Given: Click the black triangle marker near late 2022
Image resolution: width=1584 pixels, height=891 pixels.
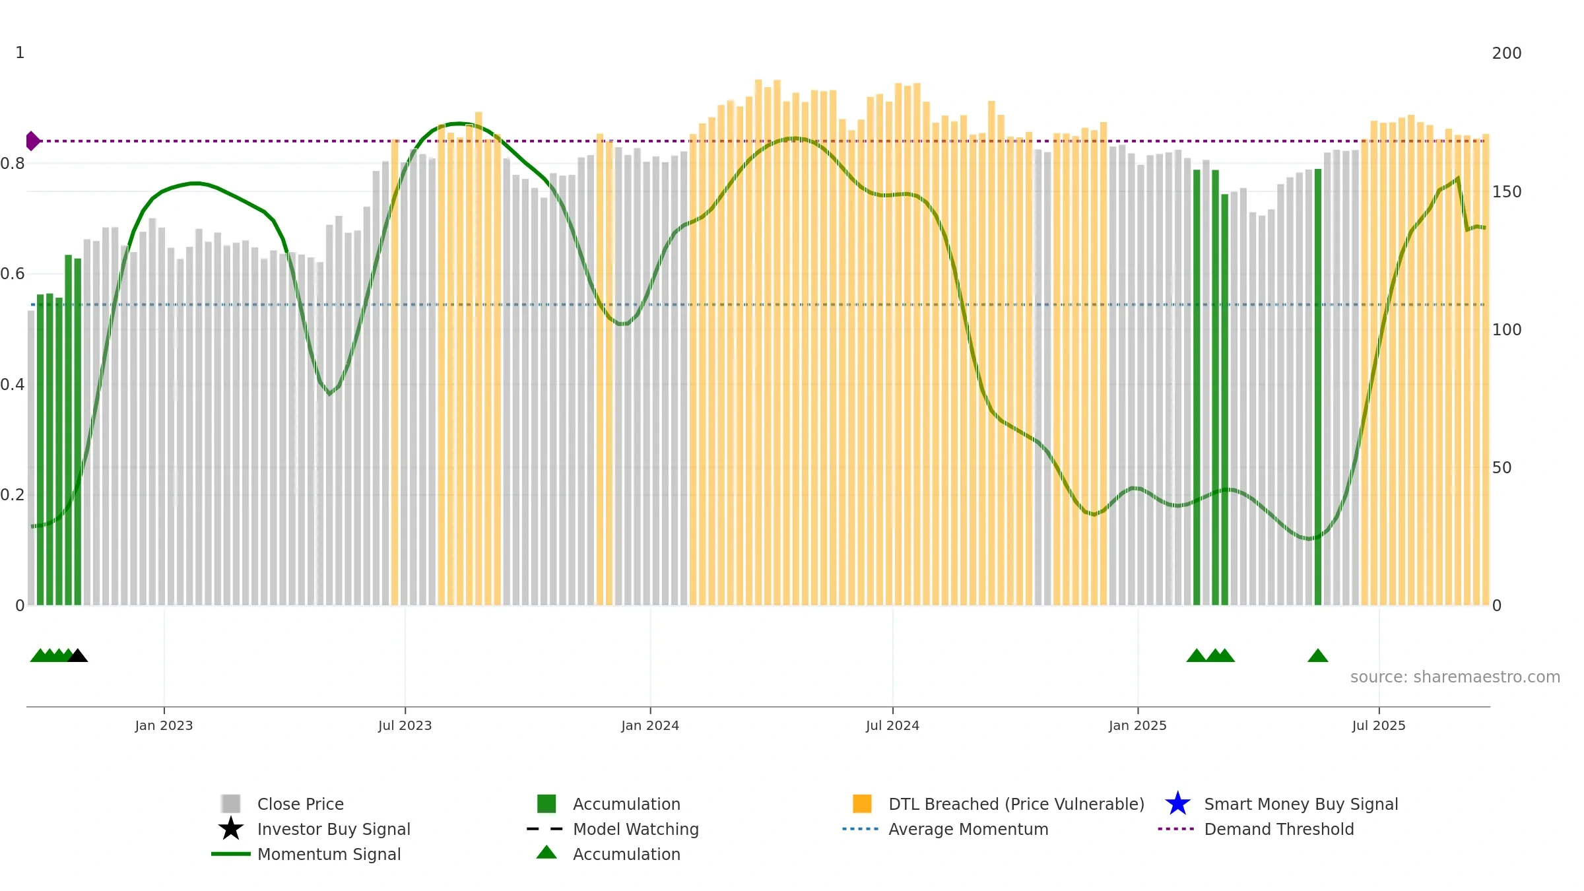Looking at the screenshot, I should pyautogui.click(x=78, y=655).
